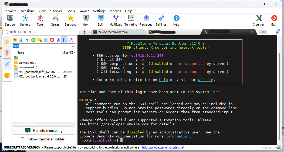284x152 pixels.
Task: Open the View toolbar icon
Action: 86,20
